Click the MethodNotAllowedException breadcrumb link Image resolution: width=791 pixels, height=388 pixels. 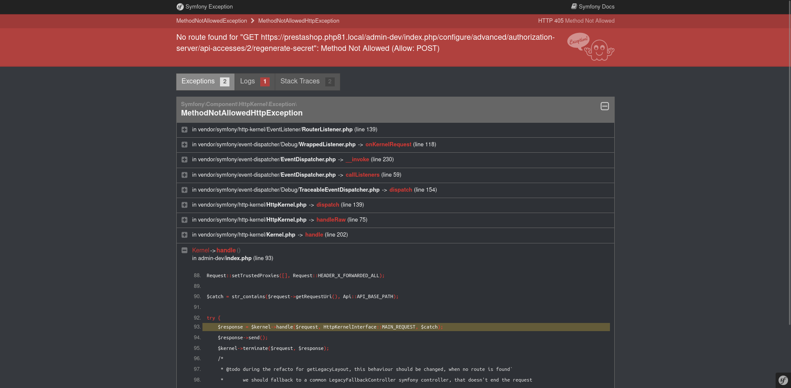pos(211,21)
